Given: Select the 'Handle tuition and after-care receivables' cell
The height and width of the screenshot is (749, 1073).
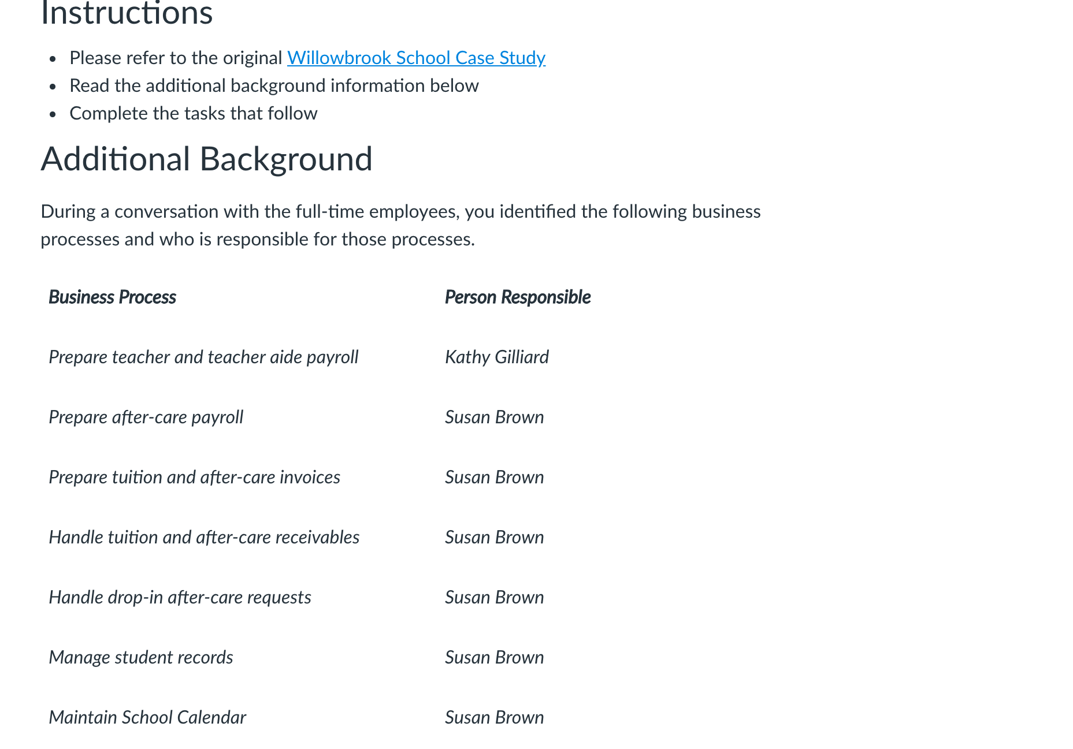Looking at the screenshot, I should pos(204,537).
